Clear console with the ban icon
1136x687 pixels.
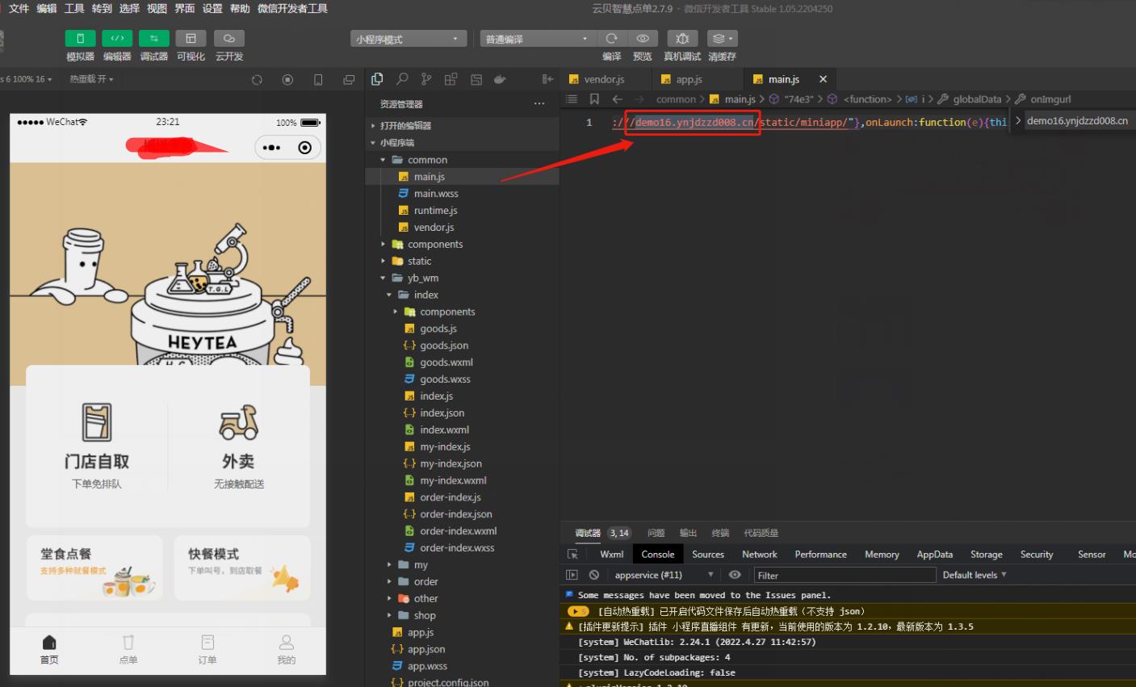(594, 575)
